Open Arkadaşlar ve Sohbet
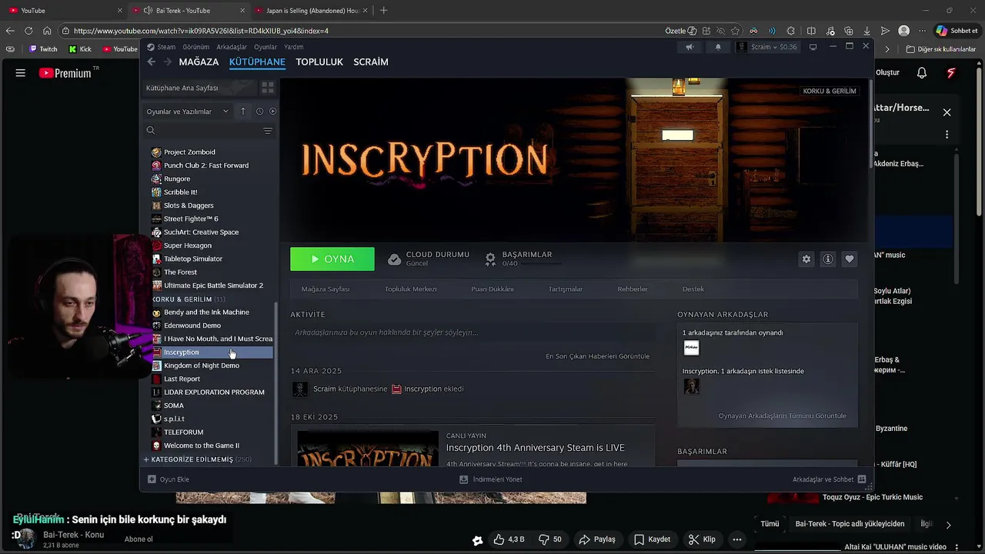This screenshot has height=554, width=985. point(829,479)
